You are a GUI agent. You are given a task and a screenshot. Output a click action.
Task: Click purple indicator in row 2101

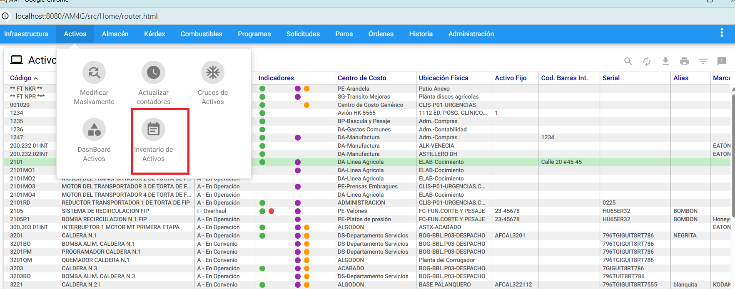(298, 162)
